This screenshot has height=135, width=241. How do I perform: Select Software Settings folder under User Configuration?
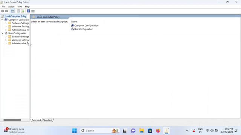click(20, 37)
